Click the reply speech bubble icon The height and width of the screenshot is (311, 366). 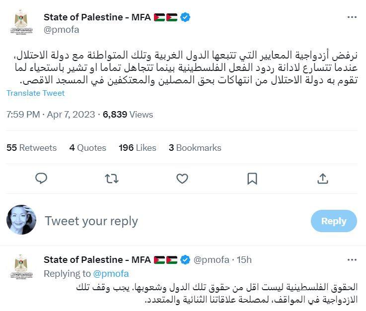pyautogui.click(x=42, y=179)
